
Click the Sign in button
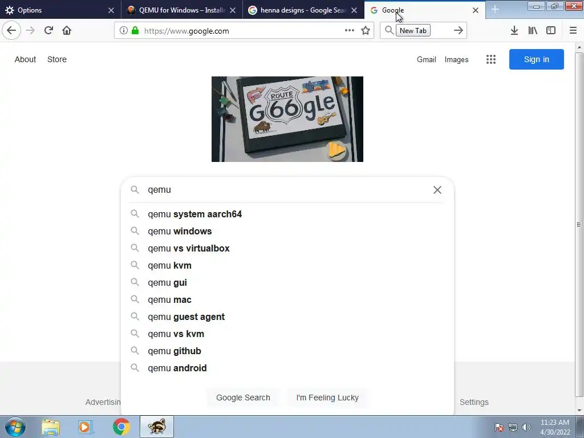click(x=536, y=59)
